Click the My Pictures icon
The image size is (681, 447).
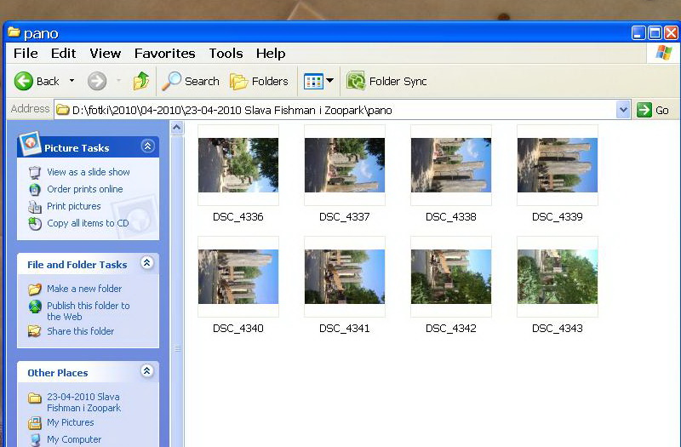pyautogui.click(x=35, y=422)
